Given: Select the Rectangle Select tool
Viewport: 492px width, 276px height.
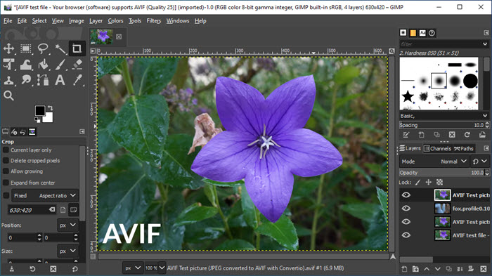Looking at the screenshot, I should click(26, 48).
